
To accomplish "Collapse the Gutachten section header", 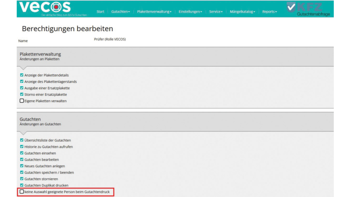I will click(175, 122).
